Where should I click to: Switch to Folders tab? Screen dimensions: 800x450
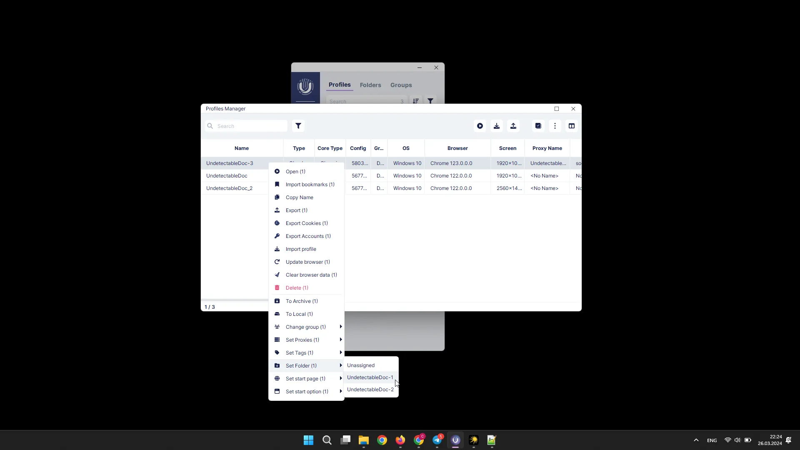pyautogui.click(x=370, y=85)
